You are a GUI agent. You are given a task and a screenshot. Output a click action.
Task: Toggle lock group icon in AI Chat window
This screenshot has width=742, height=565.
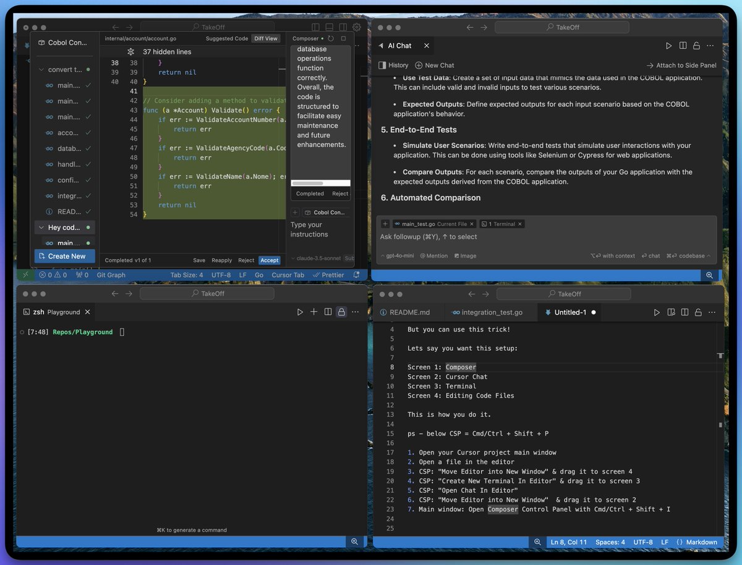tap(696, 46)
